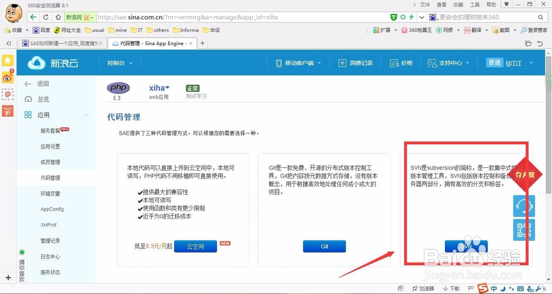552x294 pixels.
Task: Open the Informa bookmarks folder
Action: pos(185,30)
